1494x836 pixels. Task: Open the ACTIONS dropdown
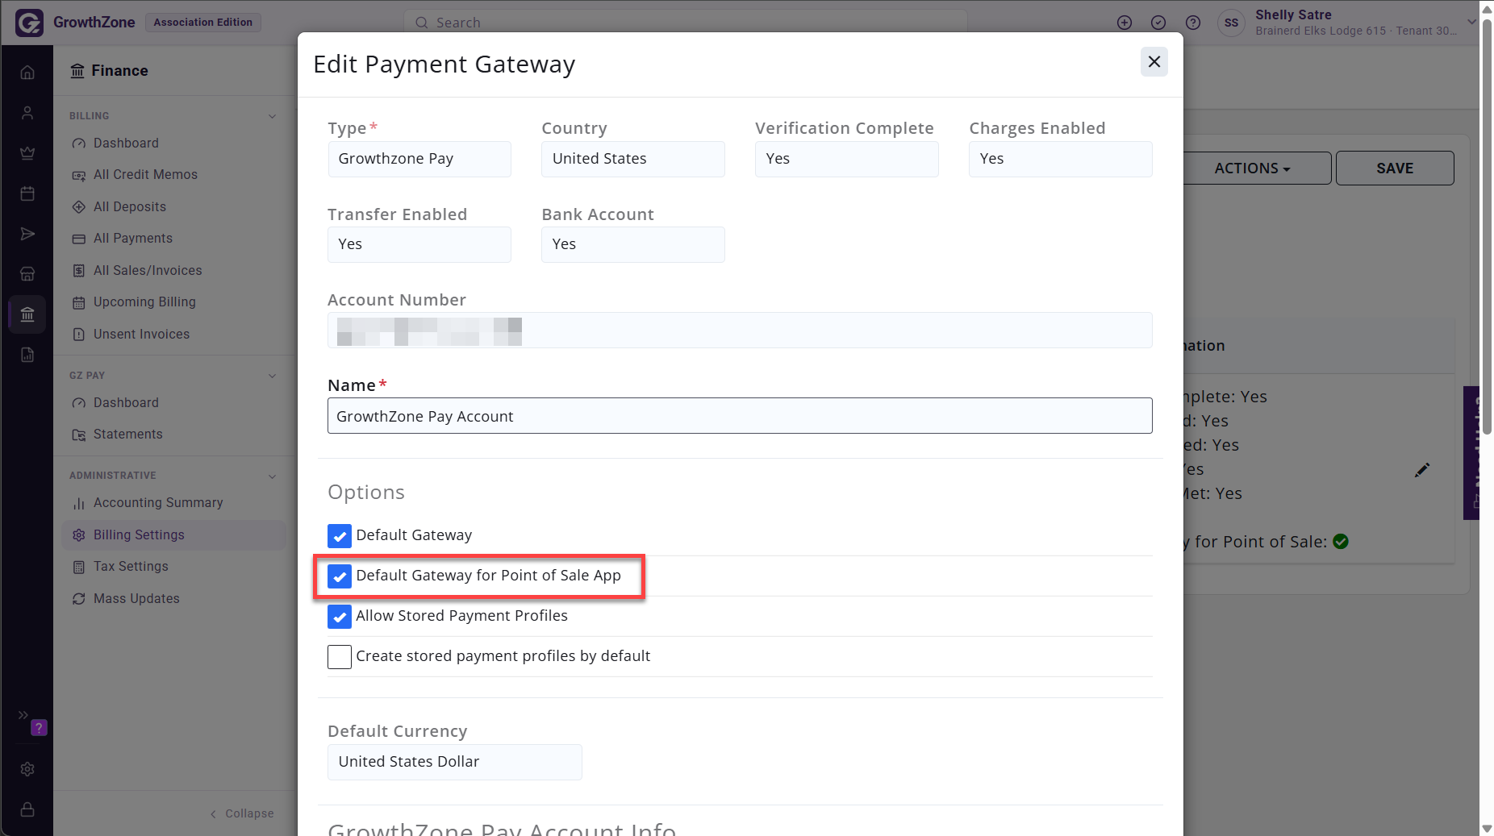point(1253,168)
